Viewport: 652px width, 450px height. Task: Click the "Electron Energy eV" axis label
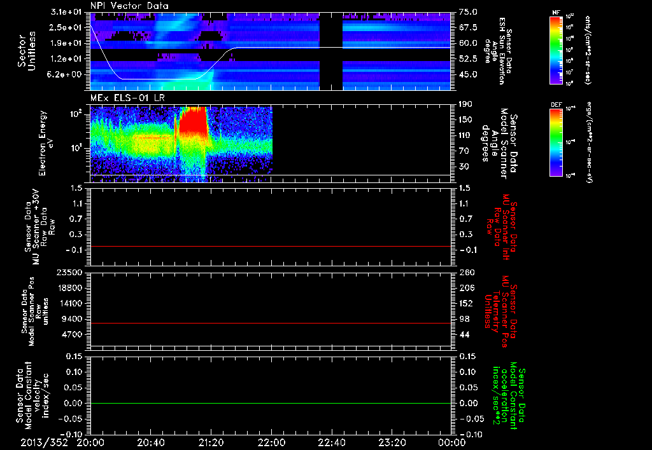click(x=45, y=143)
